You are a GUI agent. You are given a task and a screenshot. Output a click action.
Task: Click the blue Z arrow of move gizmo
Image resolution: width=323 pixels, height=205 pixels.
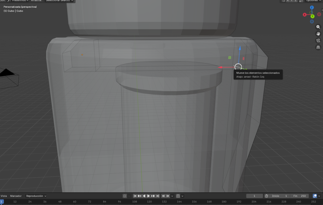click(240, 48)
